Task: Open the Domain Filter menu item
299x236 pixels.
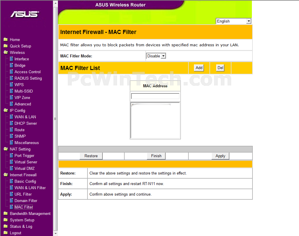Action: click(x=26, y=201)
